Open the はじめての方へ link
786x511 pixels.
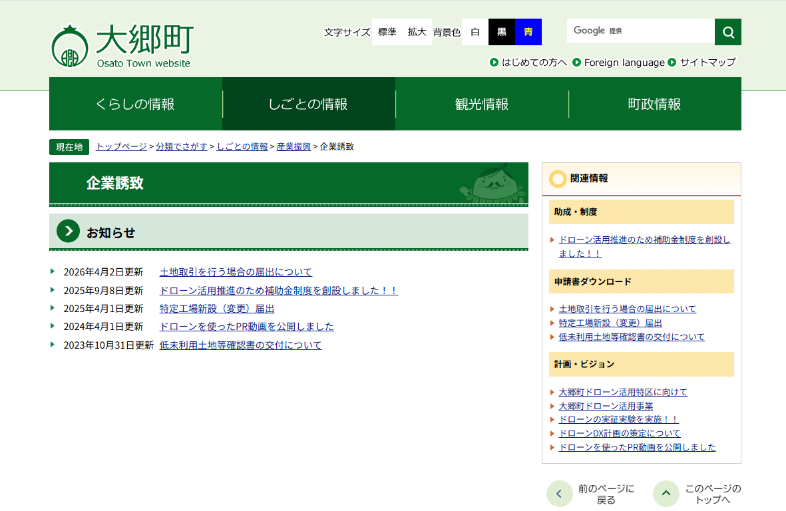534,62
